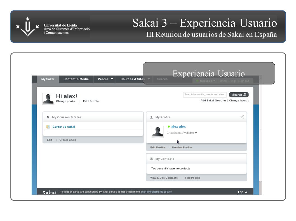This screenshot has width=296, height=221.
Task: Open Courses & Sites in navigation bar
Action: [133, 79]
